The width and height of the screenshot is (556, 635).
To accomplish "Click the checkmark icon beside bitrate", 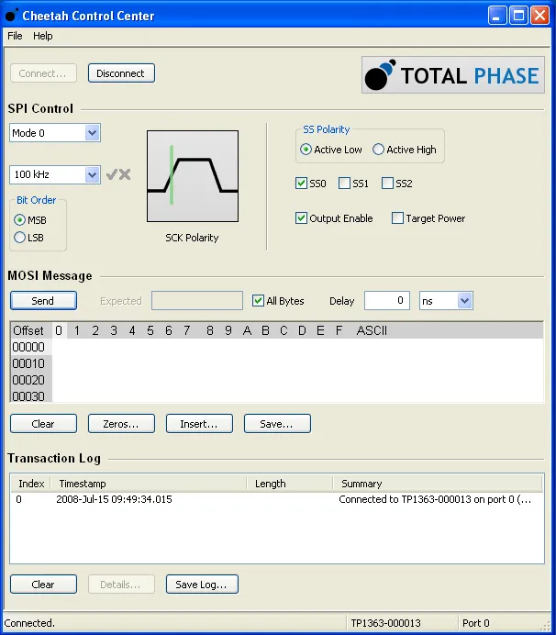I will (x=112, y=174).
